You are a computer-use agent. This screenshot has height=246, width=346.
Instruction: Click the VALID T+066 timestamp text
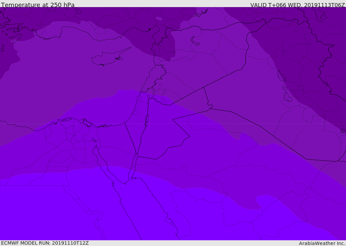297,5
